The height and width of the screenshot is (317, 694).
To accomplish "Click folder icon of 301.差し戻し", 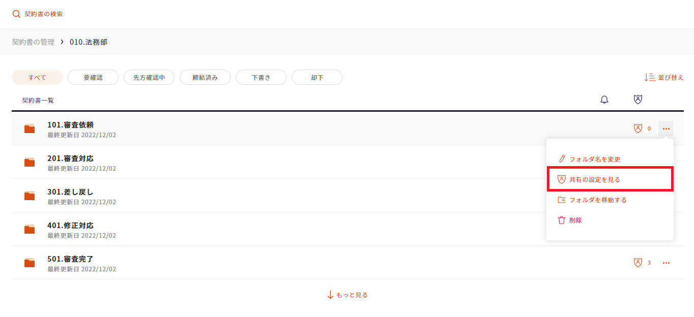I will click(30, 196).
